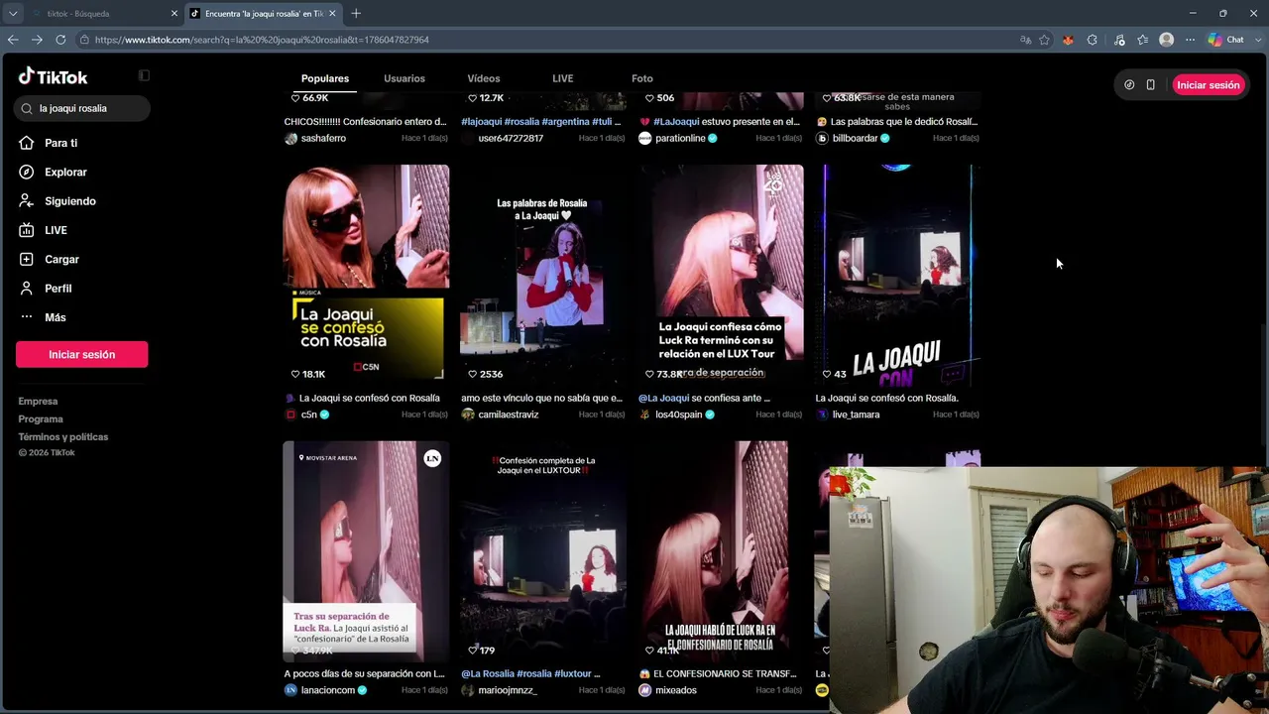
Task: Open the live_tamara video thumbnail
Action: 898,275
